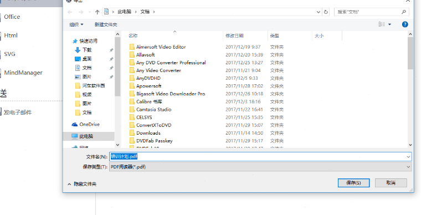Click date 2017/12/19 9:37 cell
This screenshot has width=447, height=215.
click(243, 47)
